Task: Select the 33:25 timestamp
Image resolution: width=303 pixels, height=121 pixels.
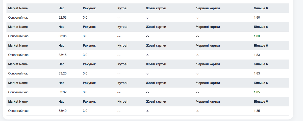Action: click(62, 73)
